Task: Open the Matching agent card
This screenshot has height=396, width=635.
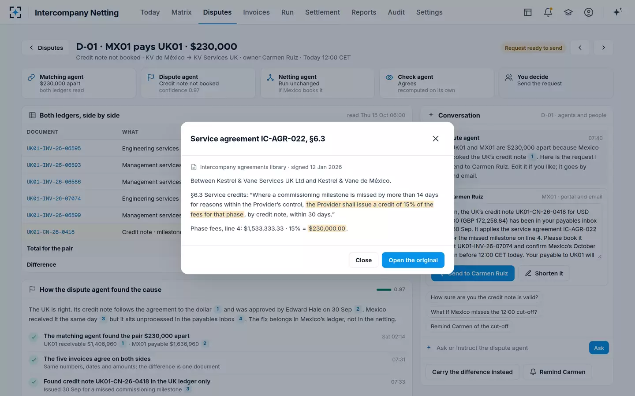Action: (78, 83)
